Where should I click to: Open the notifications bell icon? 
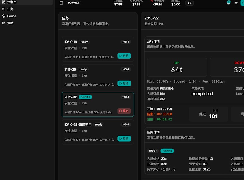click(x=228, y=3)
